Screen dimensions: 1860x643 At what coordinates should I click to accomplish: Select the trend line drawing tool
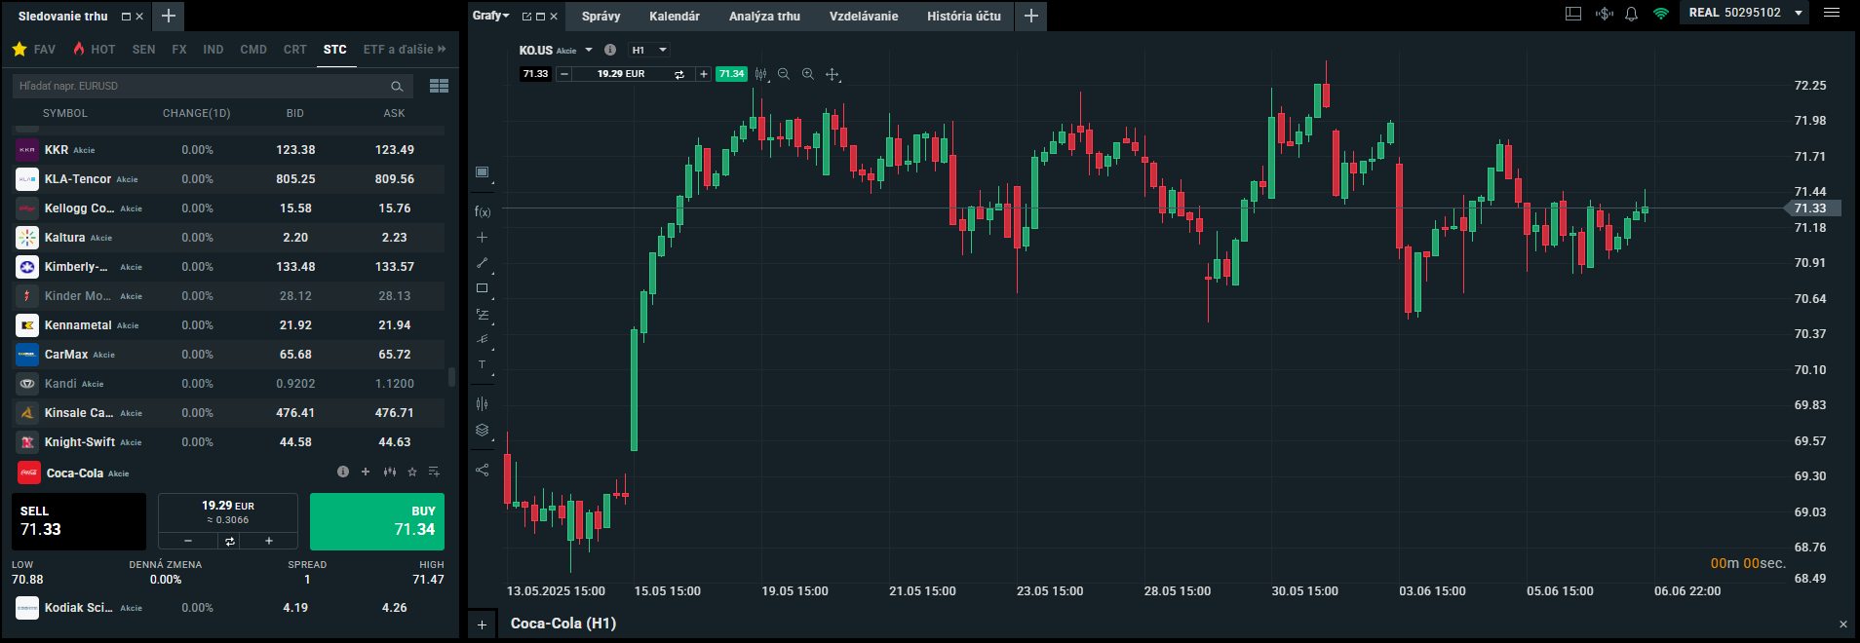click(x=482, y=263)
